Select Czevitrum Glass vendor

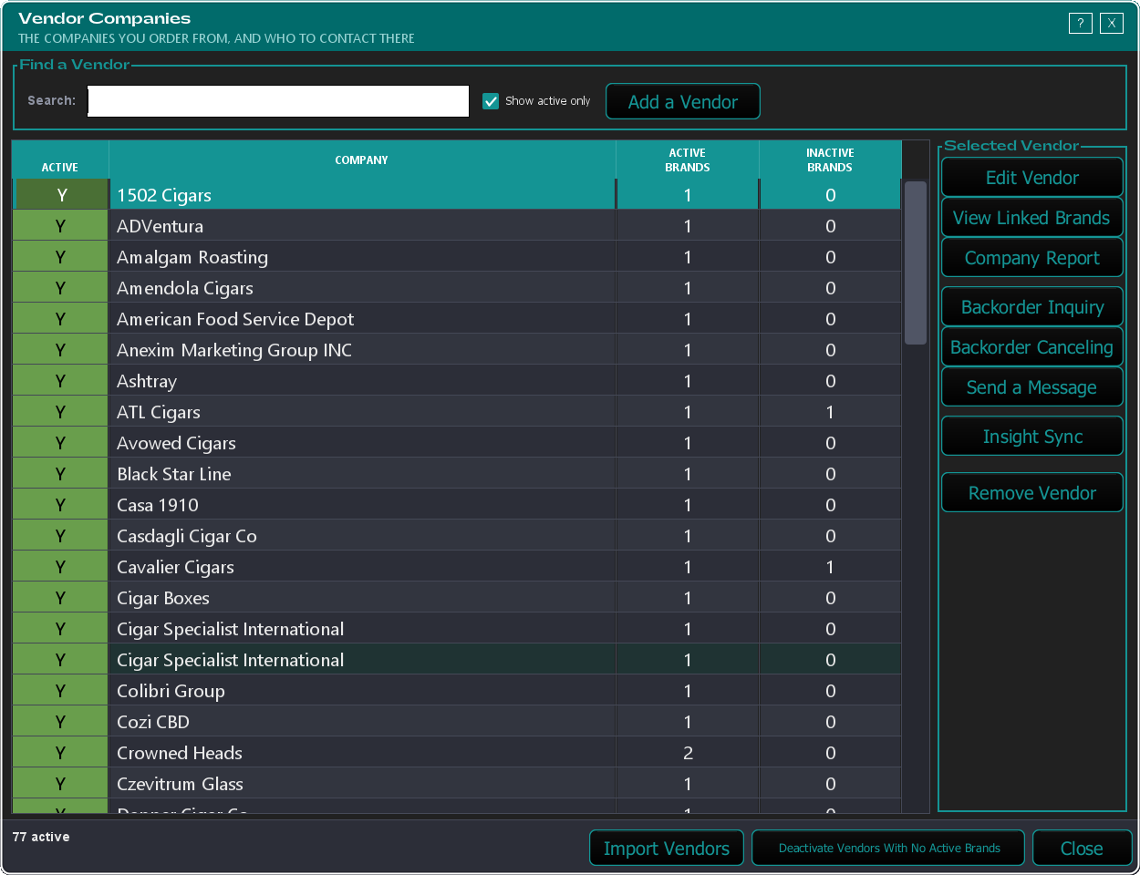(x=456, y=784)
